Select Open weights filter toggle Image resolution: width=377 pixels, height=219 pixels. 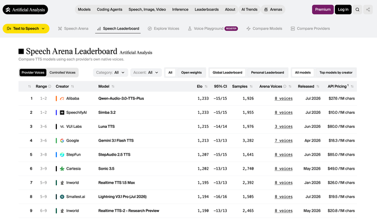pos(192,72)
